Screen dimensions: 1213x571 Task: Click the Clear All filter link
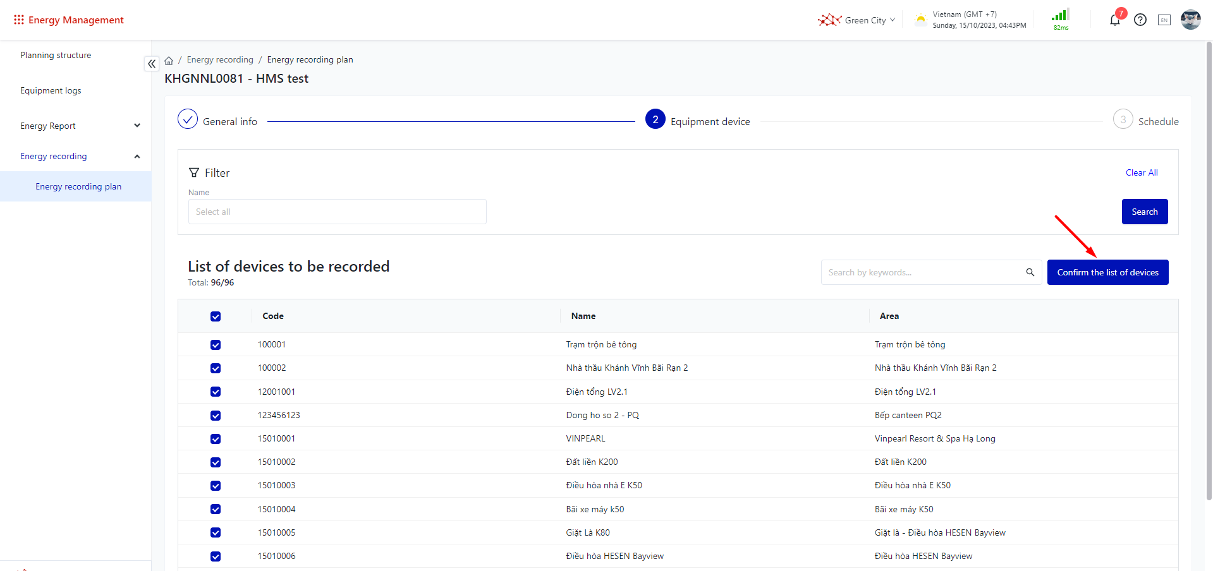pyautogui.click(x=1141, y=173)
